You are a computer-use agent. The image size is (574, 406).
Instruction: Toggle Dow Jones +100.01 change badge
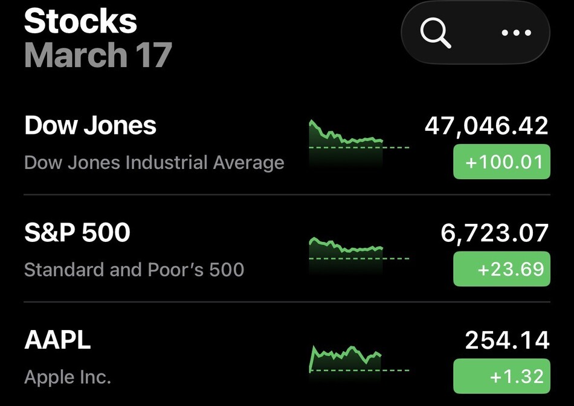(x=501, y=162)
